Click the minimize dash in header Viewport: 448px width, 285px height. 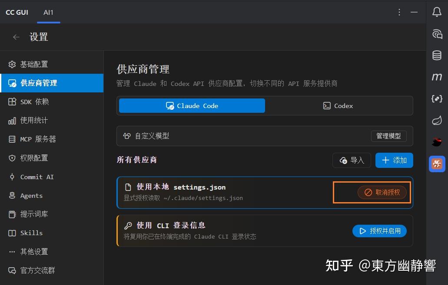coord(414,12)
